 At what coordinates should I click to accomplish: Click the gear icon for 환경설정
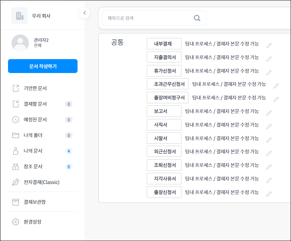(x=16, y=222)
